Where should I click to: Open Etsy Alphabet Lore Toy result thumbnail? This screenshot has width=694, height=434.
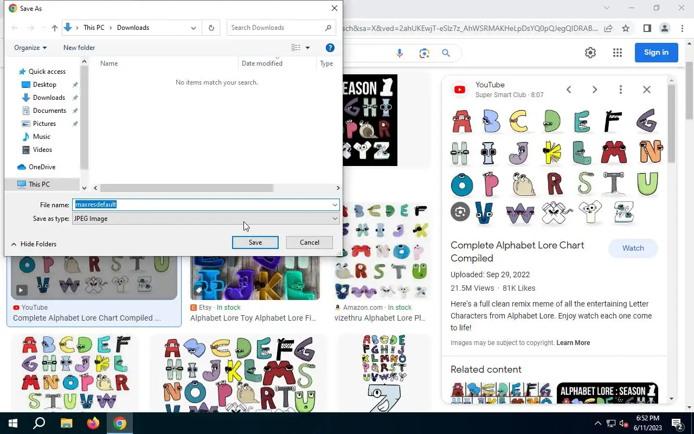coord(255,279)
